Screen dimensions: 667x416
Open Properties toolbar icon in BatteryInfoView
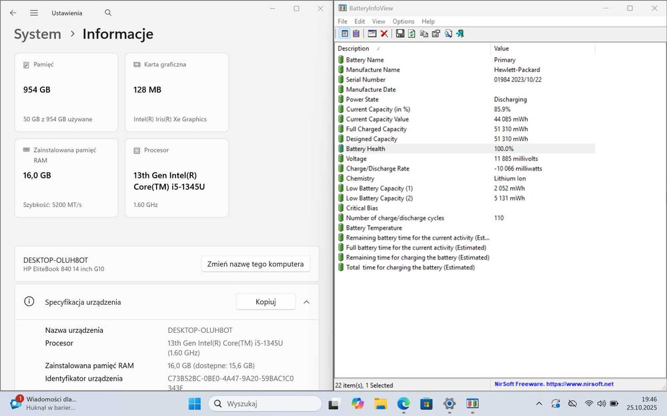tap(436, 33)
